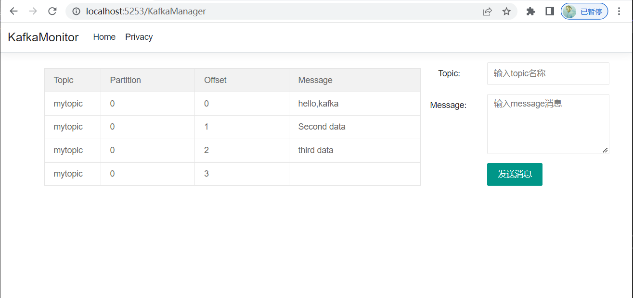Click the browser forward arrow
This screenshot has width=633, height=298.
click(x=33, y=11)
